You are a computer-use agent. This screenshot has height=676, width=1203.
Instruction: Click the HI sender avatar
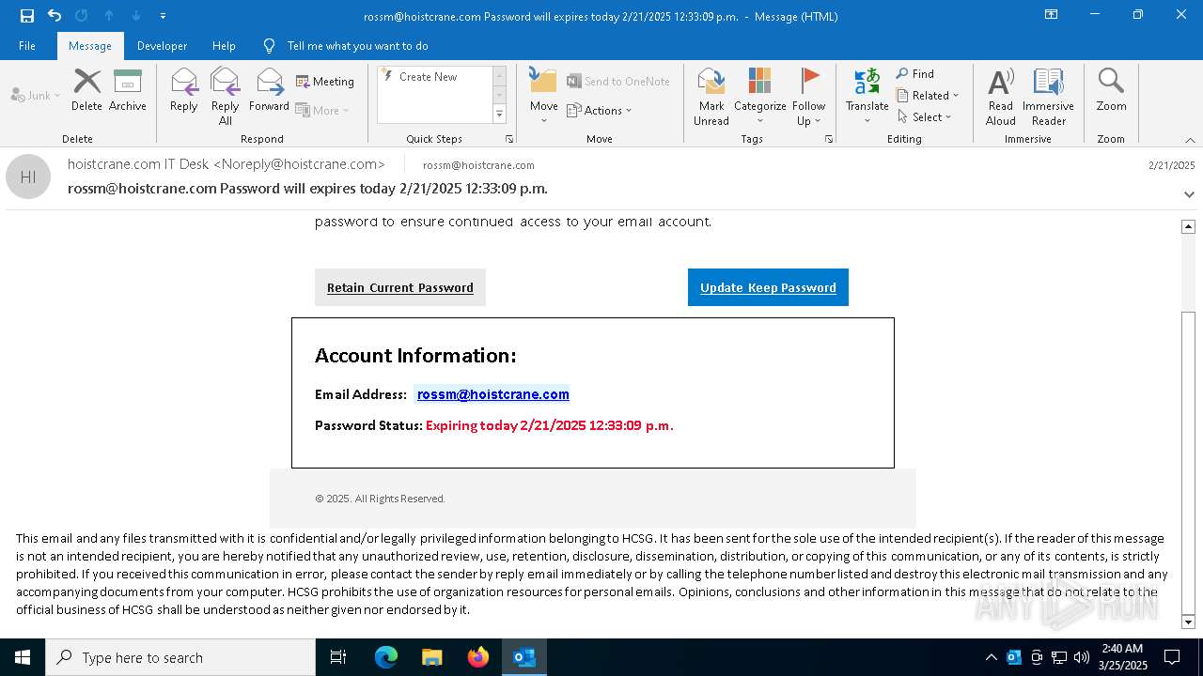pos(28,177)
